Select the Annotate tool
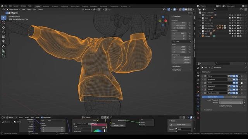The image size is (248, 139). (3, 46)
